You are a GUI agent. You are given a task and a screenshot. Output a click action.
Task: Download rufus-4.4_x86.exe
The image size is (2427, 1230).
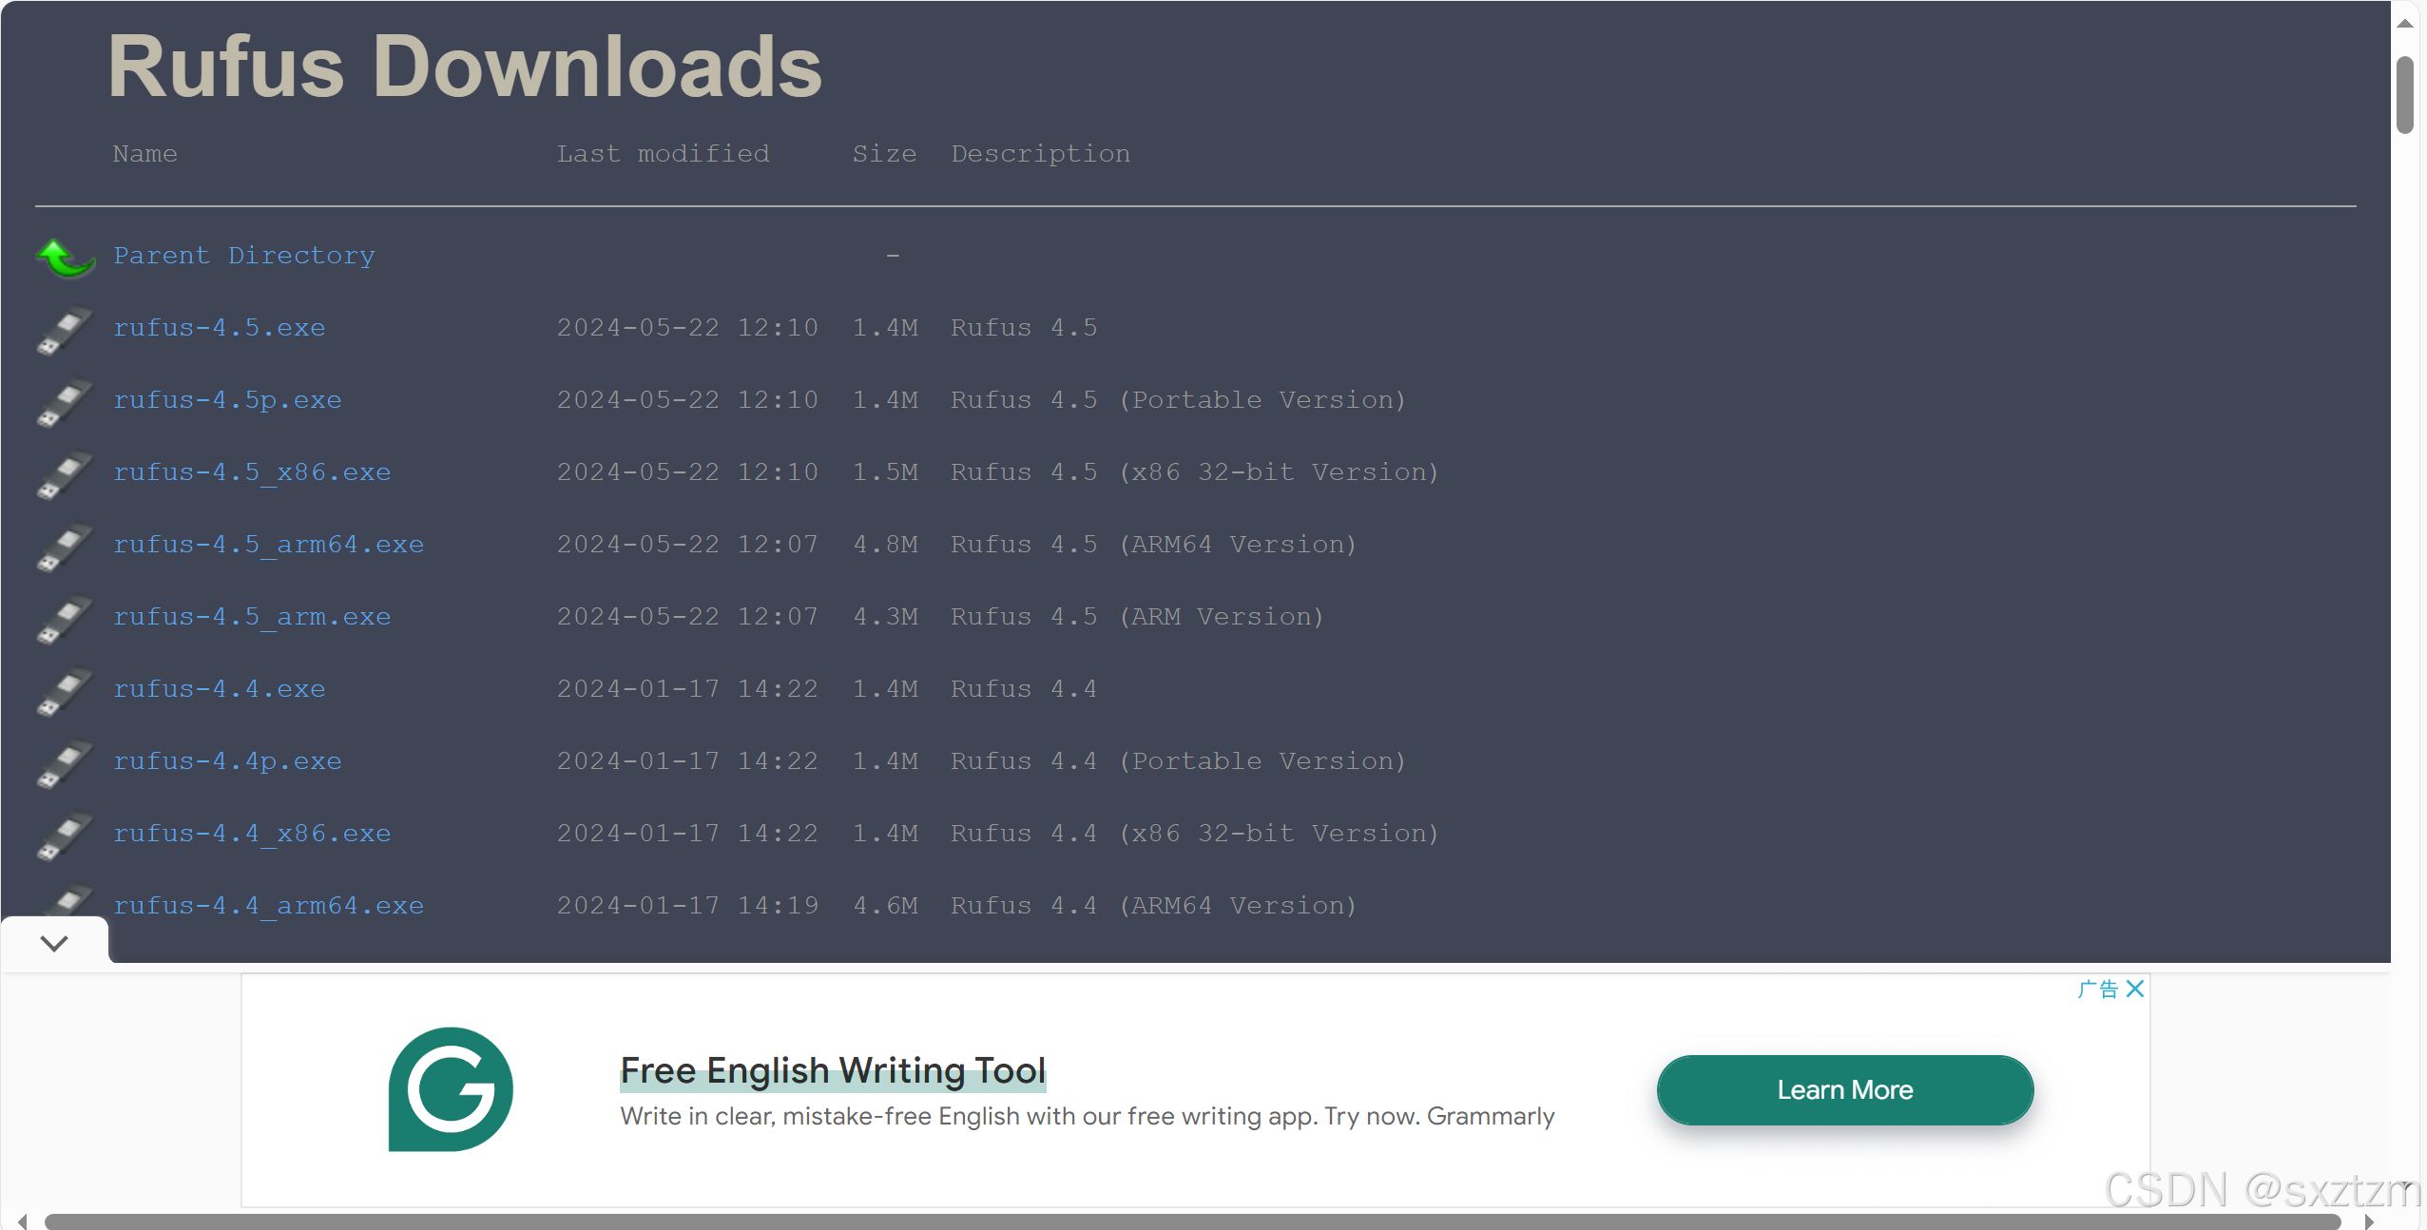(252, 834)
